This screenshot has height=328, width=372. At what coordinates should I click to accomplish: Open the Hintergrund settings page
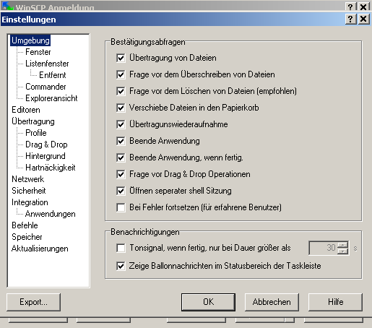pos(46,156)
